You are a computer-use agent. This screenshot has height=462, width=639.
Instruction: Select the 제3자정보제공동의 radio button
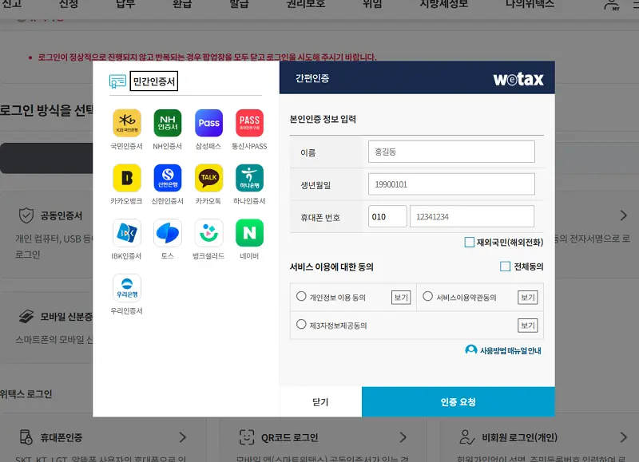(301, 325)
